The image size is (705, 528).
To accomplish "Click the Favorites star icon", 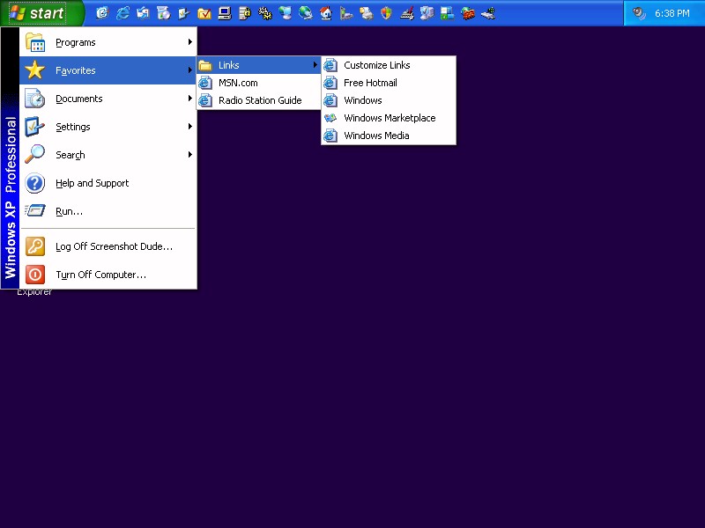I will (34, 70).
